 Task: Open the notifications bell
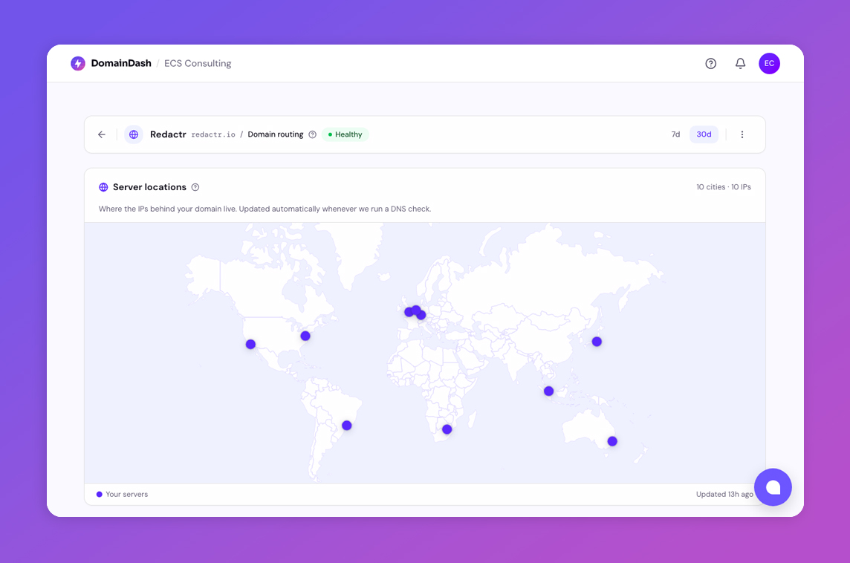(x=740, y=64)
